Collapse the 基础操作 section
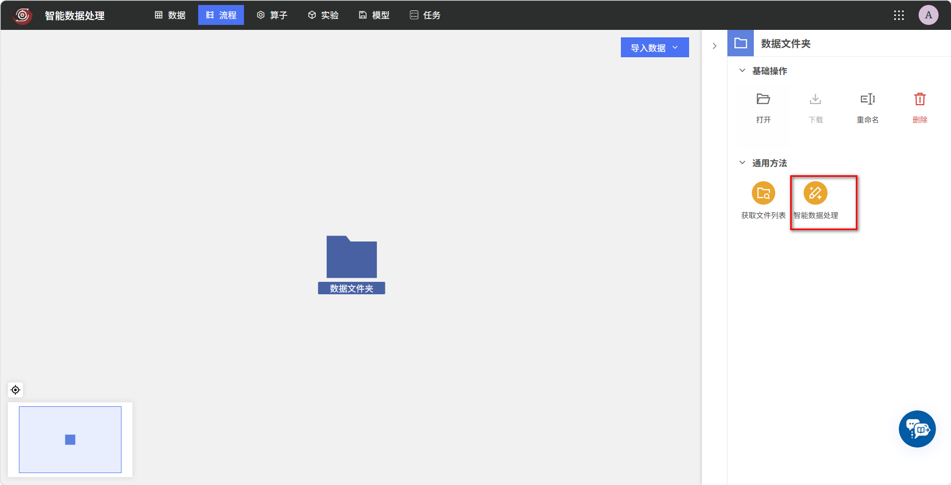Screen dimensions: 951x485 coord(742,71)
